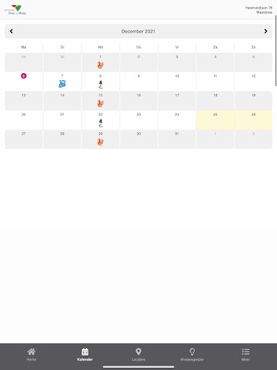Click the Heierveldlaan 7B address text
The image size is (277, 370).
coord(259,8)
